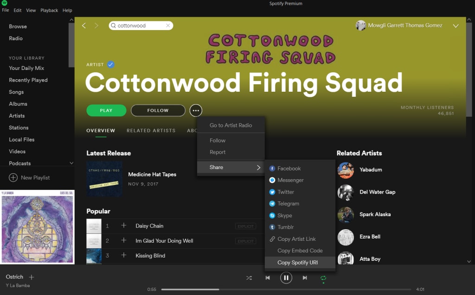Open the three-dots artist options button
Viewport: 475px width, 295px height.
point(196,110)
